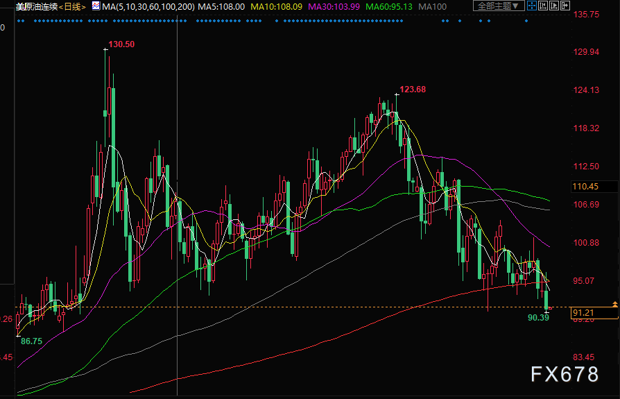Click the 135.75 price axis label
Viewport: 620px width, 399px height.
point(587,15)
